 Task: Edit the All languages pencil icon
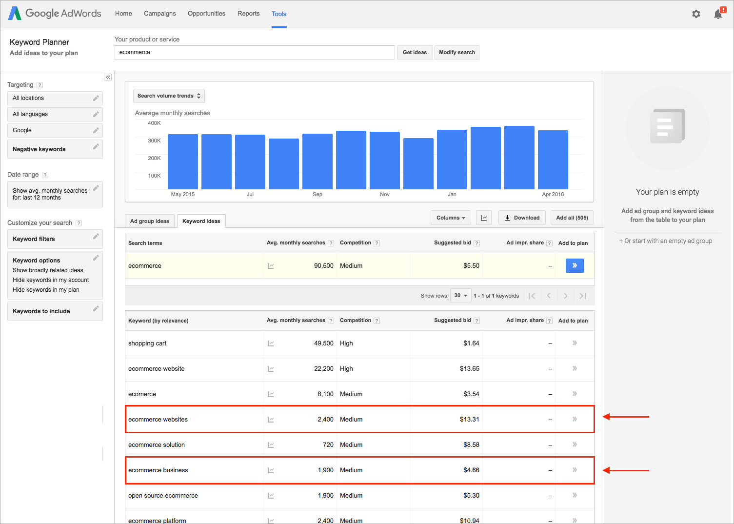96,114
